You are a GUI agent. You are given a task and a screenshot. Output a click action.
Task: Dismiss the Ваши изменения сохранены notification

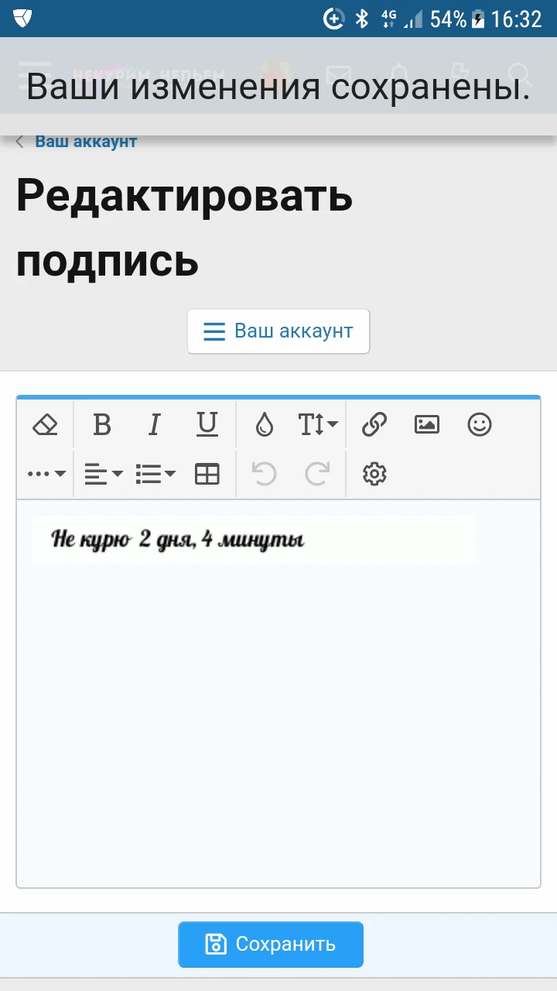[x=278, y=87]
